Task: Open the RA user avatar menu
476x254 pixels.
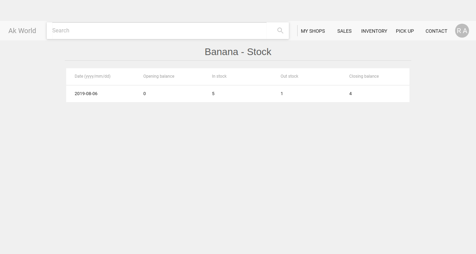Action: coord(462,31)
